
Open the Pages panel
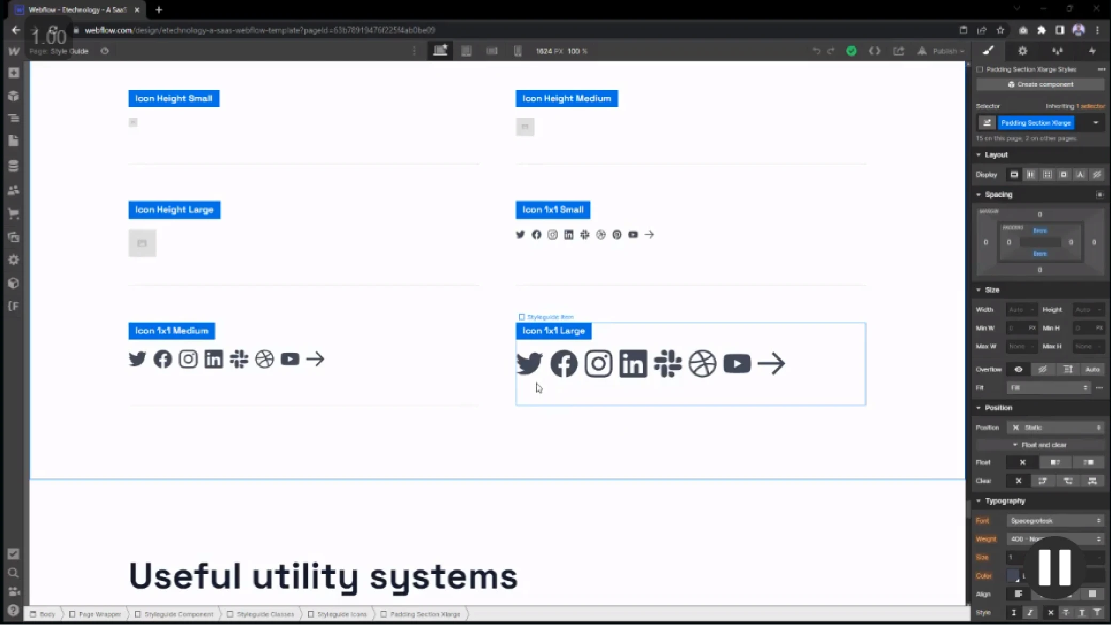13,141
